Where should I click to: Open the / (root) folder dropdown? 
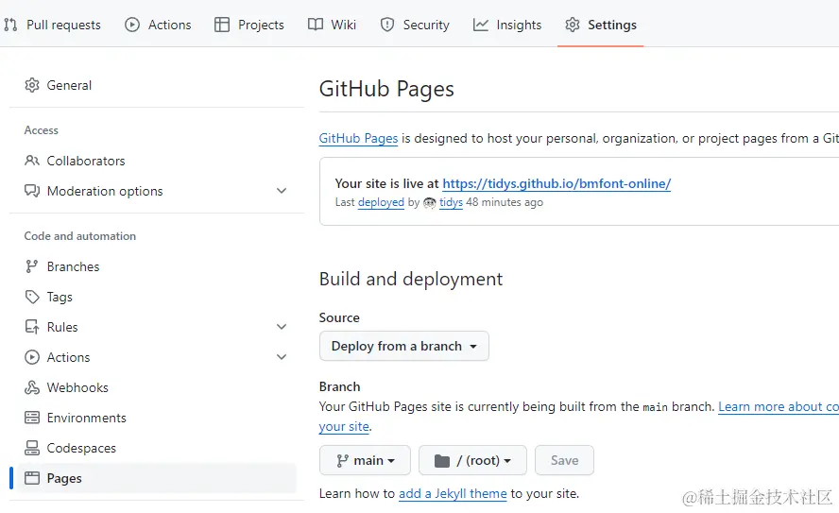pyautogui.click(x=472, y=460)
